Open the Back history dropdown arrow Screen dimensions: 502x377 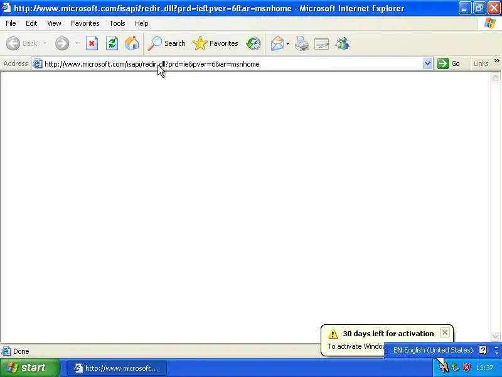[45, 43]
